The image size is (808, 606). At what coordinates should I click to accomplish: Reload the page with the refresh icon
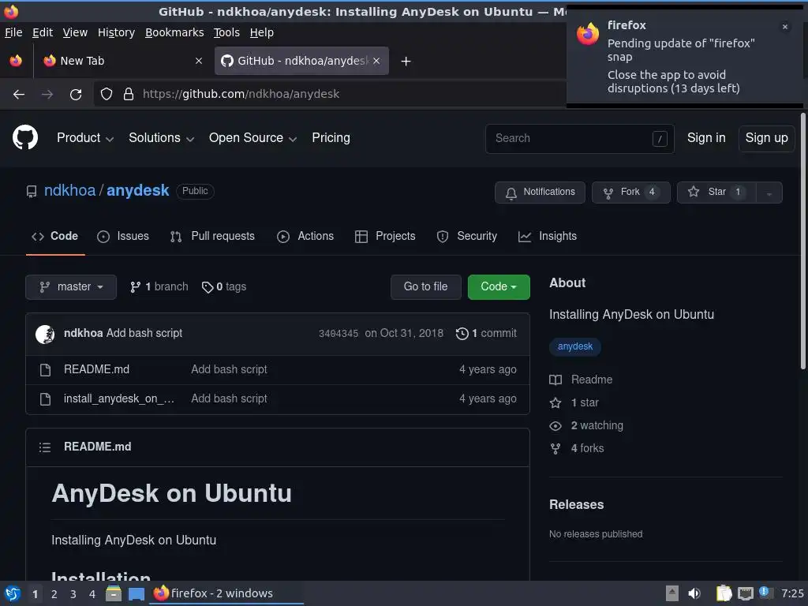tap(76, 95)
